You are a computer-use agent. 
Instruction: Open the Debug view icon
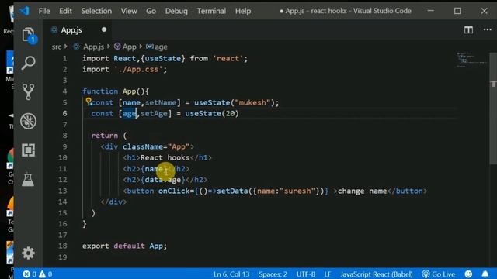(28, 121)
